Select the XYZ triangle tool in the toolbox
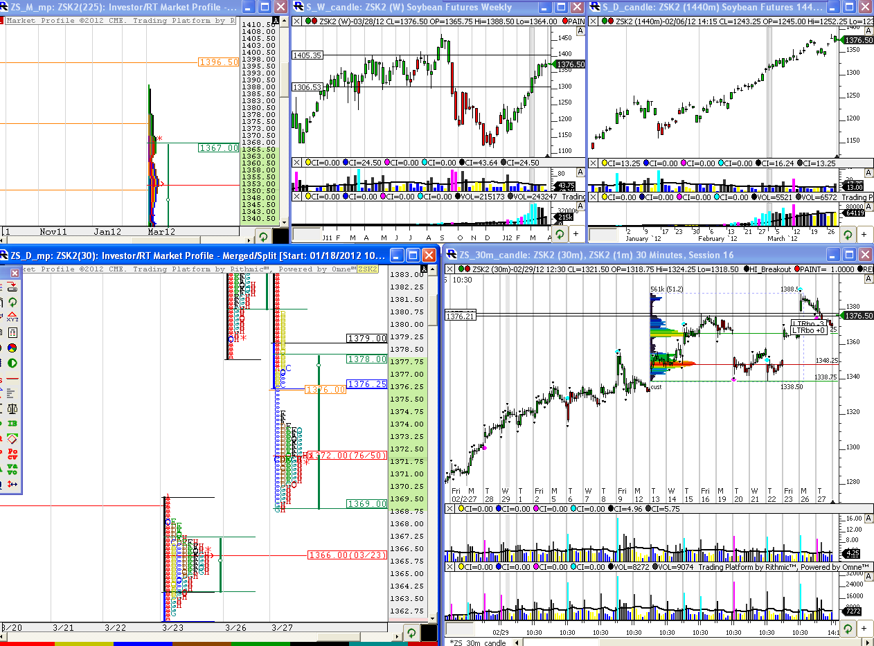 pyautogui.click(x=12, y=316)
